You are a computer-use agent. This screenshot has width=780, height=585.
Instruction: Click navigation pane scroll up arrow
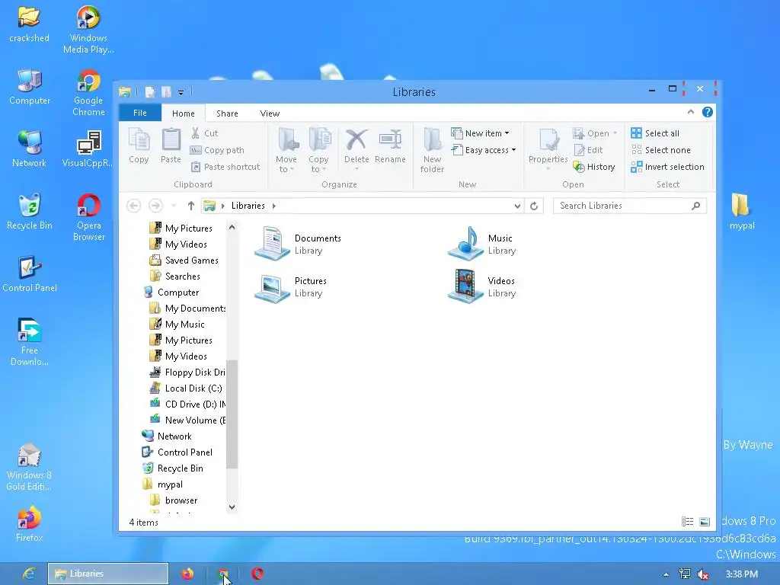pos(232,227)
